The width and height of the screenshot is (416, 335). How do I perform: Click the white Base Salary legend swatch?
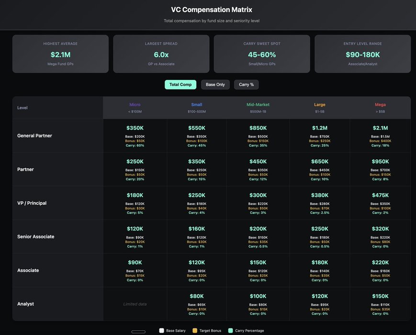coord(161,331)
